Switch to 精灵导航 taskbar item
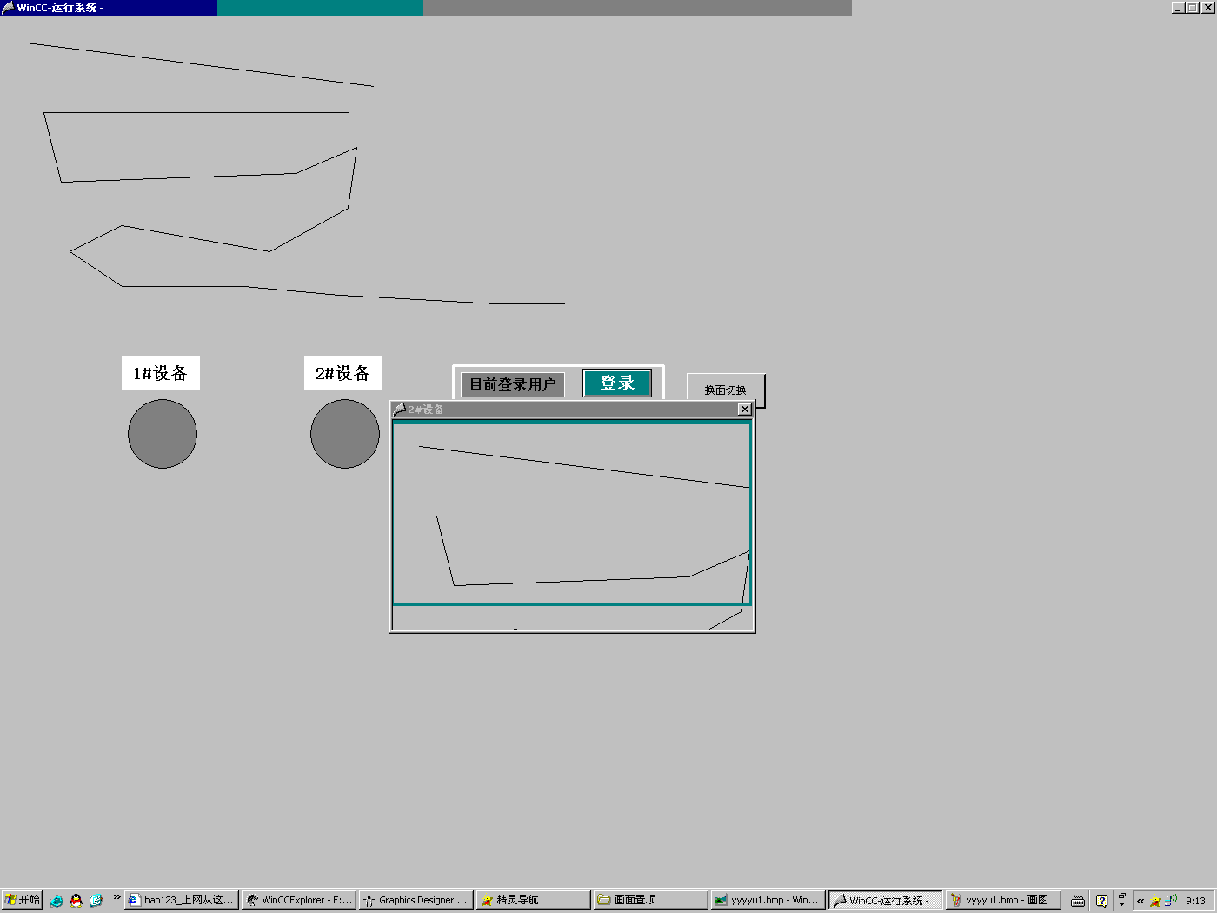Screen dimensions: 1217x913 click(x=534, y=900)
